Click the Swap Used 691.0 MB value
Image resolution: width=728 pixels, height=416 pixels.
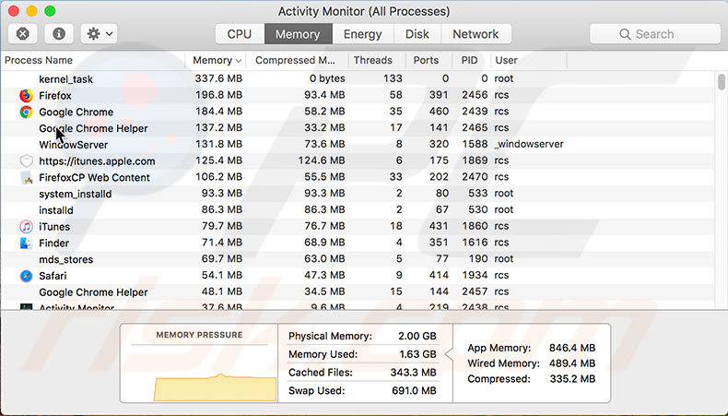point(414,390)
